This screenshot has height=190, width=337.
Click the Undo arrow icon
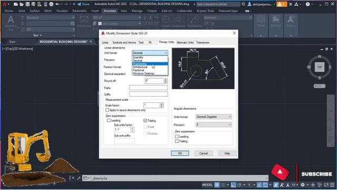[57, 4]
